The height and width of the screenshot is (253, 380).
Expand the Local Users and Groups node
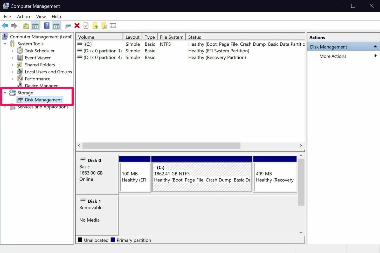12,72
